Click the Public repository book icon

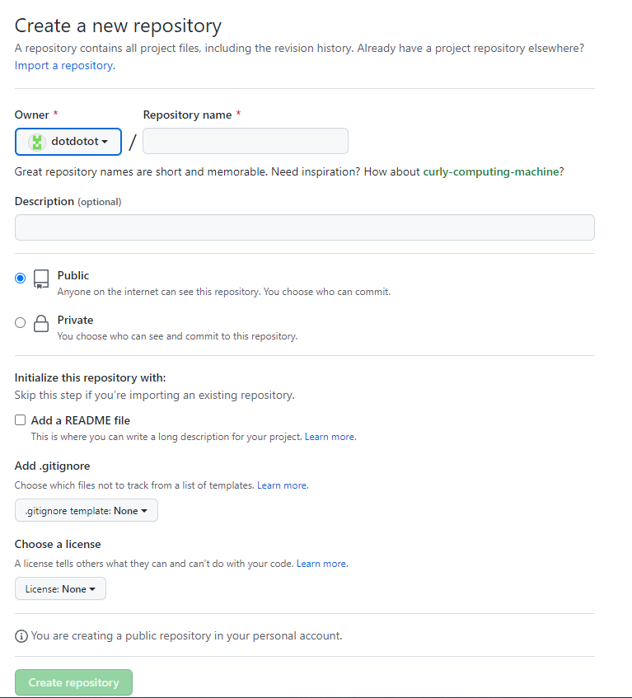pos(40,279)
